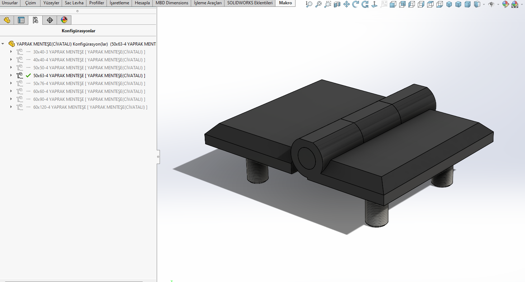Image resolution: width=525 pixels, height=282 pixels.
Task: Collapse the YAPRAK MENTEŞE(CİVATALI) root node
Action: click(3, 44)
